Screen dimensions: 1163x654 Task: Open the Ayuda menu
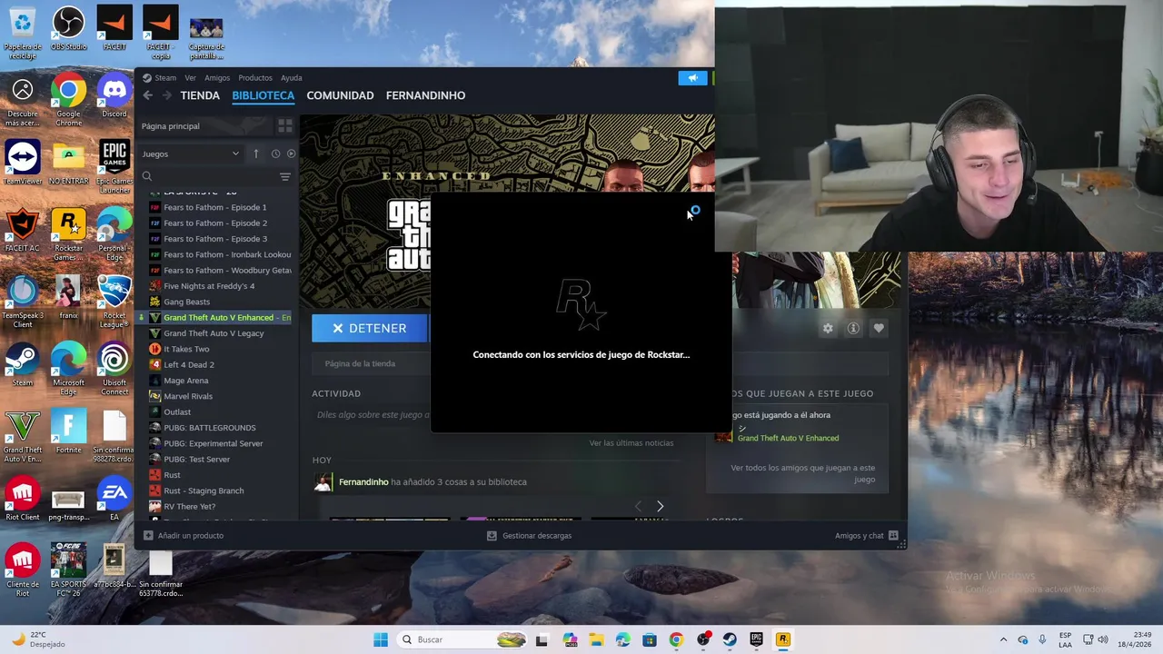(x=291, y=78)
